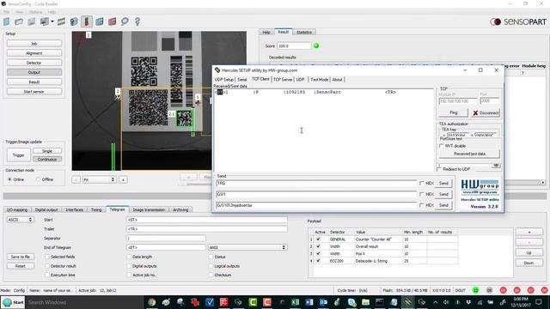Image resolution: width=550 pixels, height=309 pixels.
Task: Click the Start sensor button
Action: pos(34,92)
